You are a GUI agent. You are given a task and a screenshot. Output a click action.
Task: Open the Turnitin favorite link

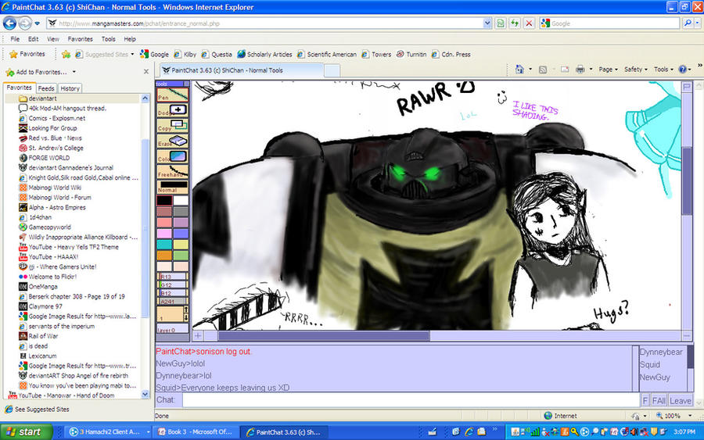411,54
